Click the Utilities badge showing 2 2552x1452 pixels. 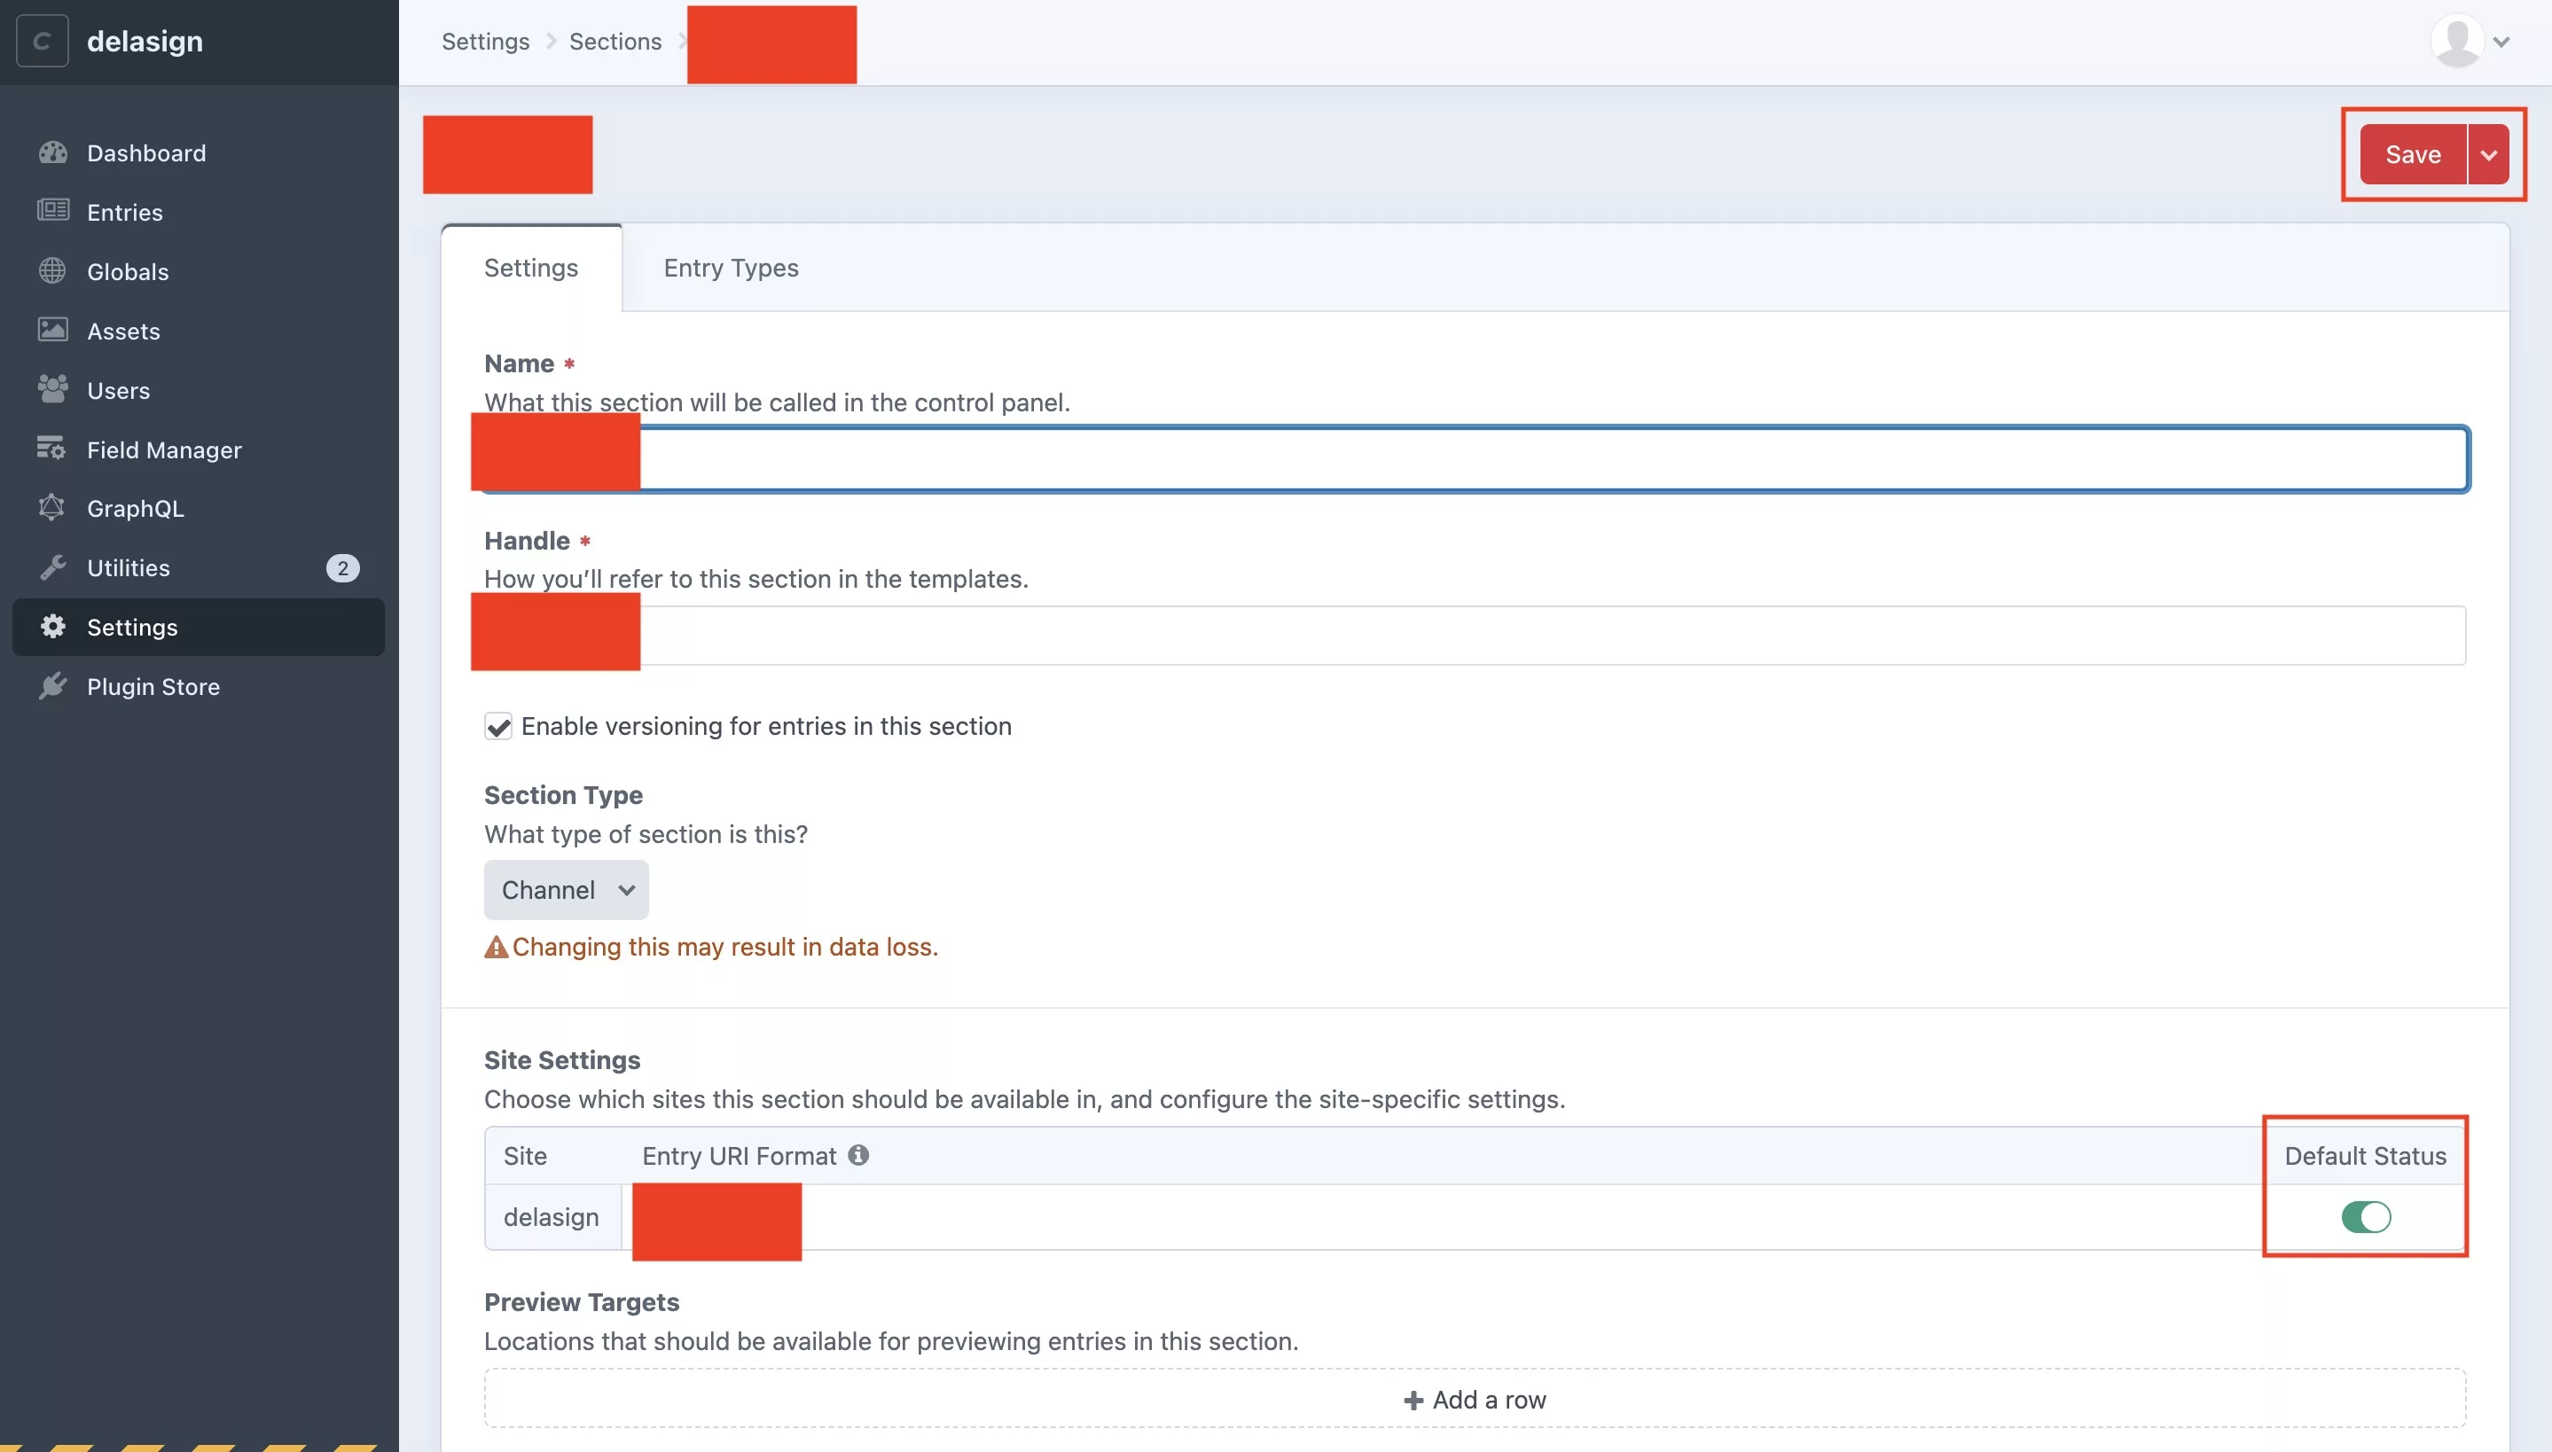click(x=343, y=567)
